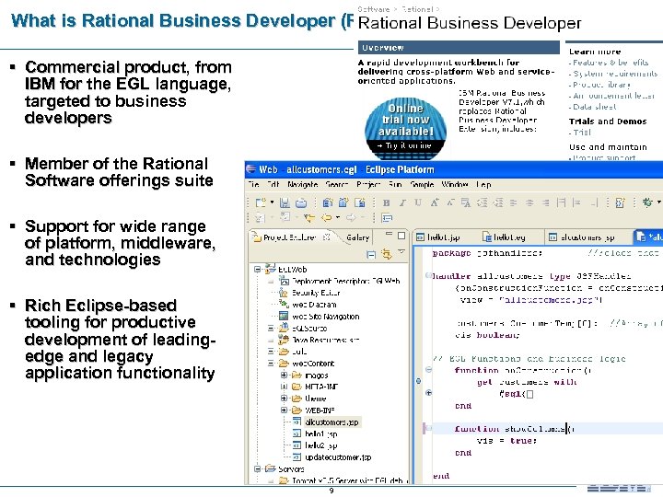Click the Collapse All icon in Project Explorer
663x497 pixels.
pyautogui.click(x=371, y=254)
